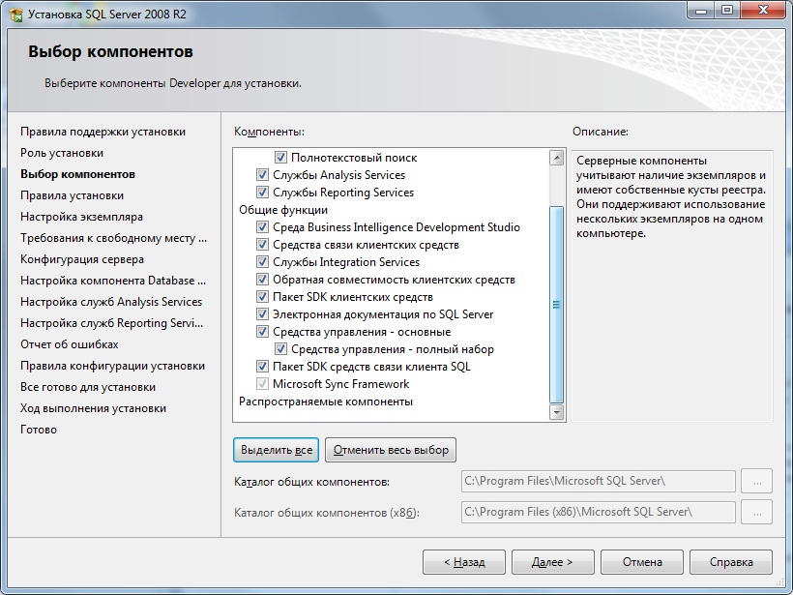Click Общие функции group heading

coord(283,210)
